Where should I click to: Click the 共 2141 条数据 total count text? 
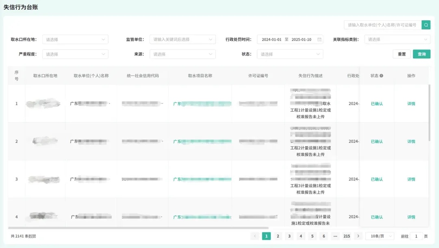point(23,236)
